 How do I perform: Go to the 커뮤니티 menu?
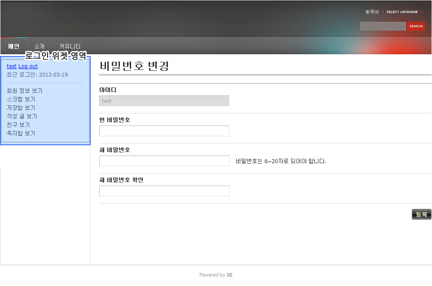[70, 46]
